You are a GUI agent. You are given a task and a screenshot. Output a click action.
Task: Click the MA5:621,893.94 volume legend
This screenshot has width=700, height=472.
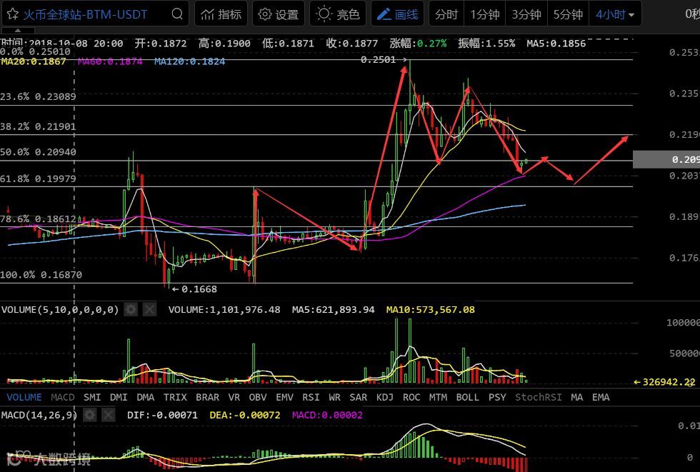point(333,310)
